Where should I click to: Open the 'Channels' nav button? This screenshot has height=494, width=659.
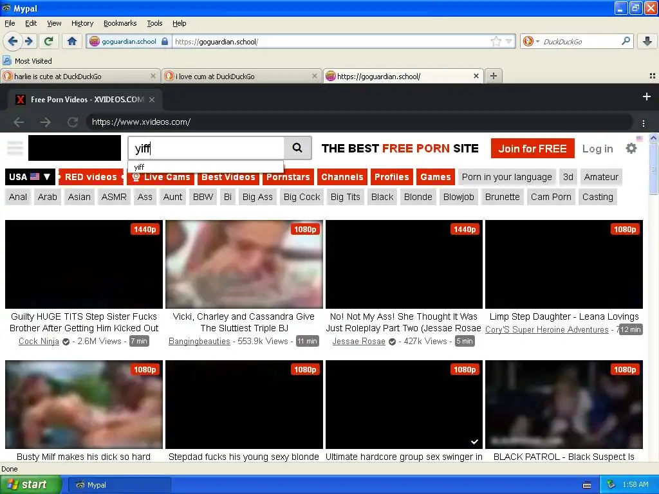click(342, 177)
